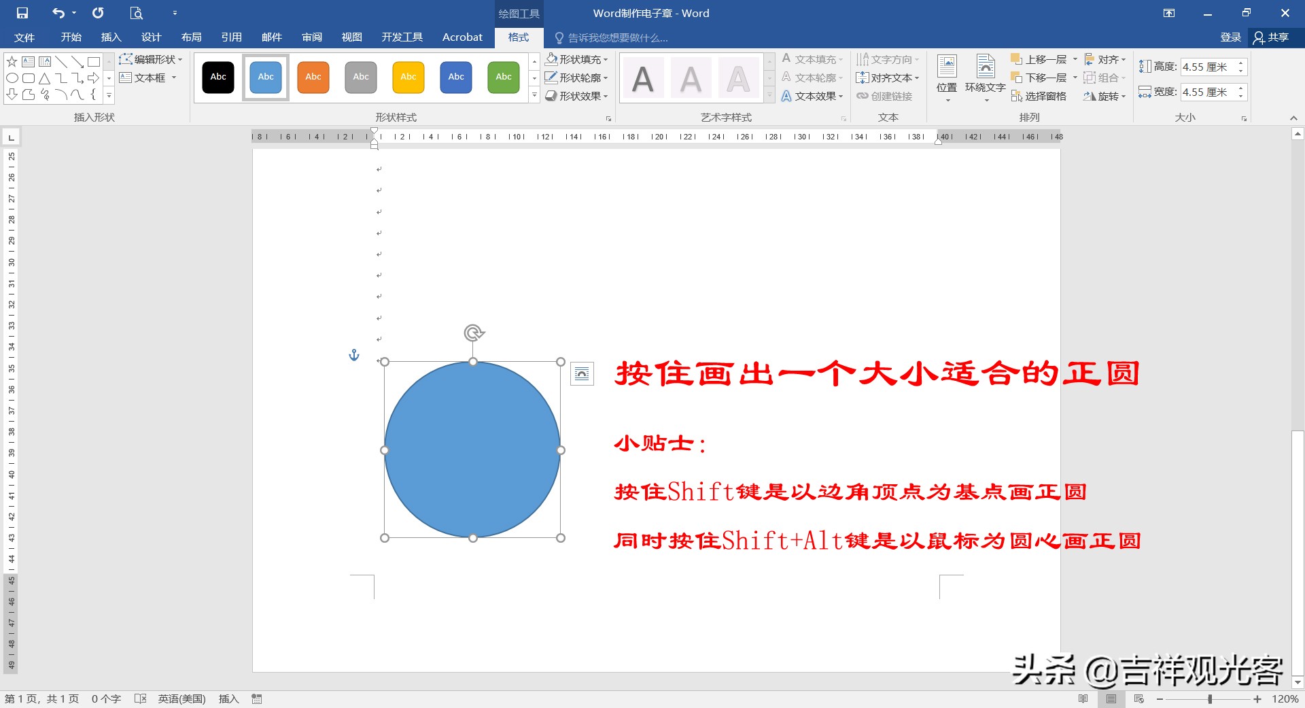Choose the straight line shape
This screenshot has height=708, width=1305.
pos(61,62)
